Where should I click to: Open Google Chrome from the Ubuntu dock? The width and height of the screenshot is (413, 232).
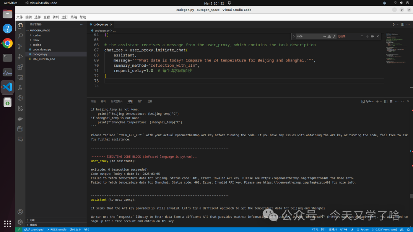7,43
